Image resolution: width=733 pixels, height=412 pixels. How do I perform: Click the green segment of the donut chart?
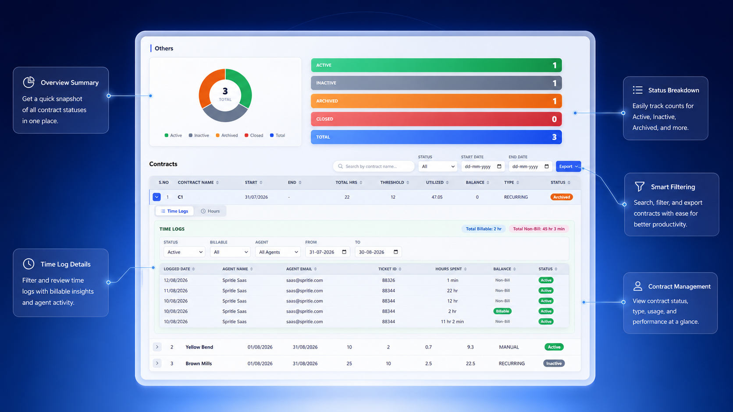(x=243, y=85)
